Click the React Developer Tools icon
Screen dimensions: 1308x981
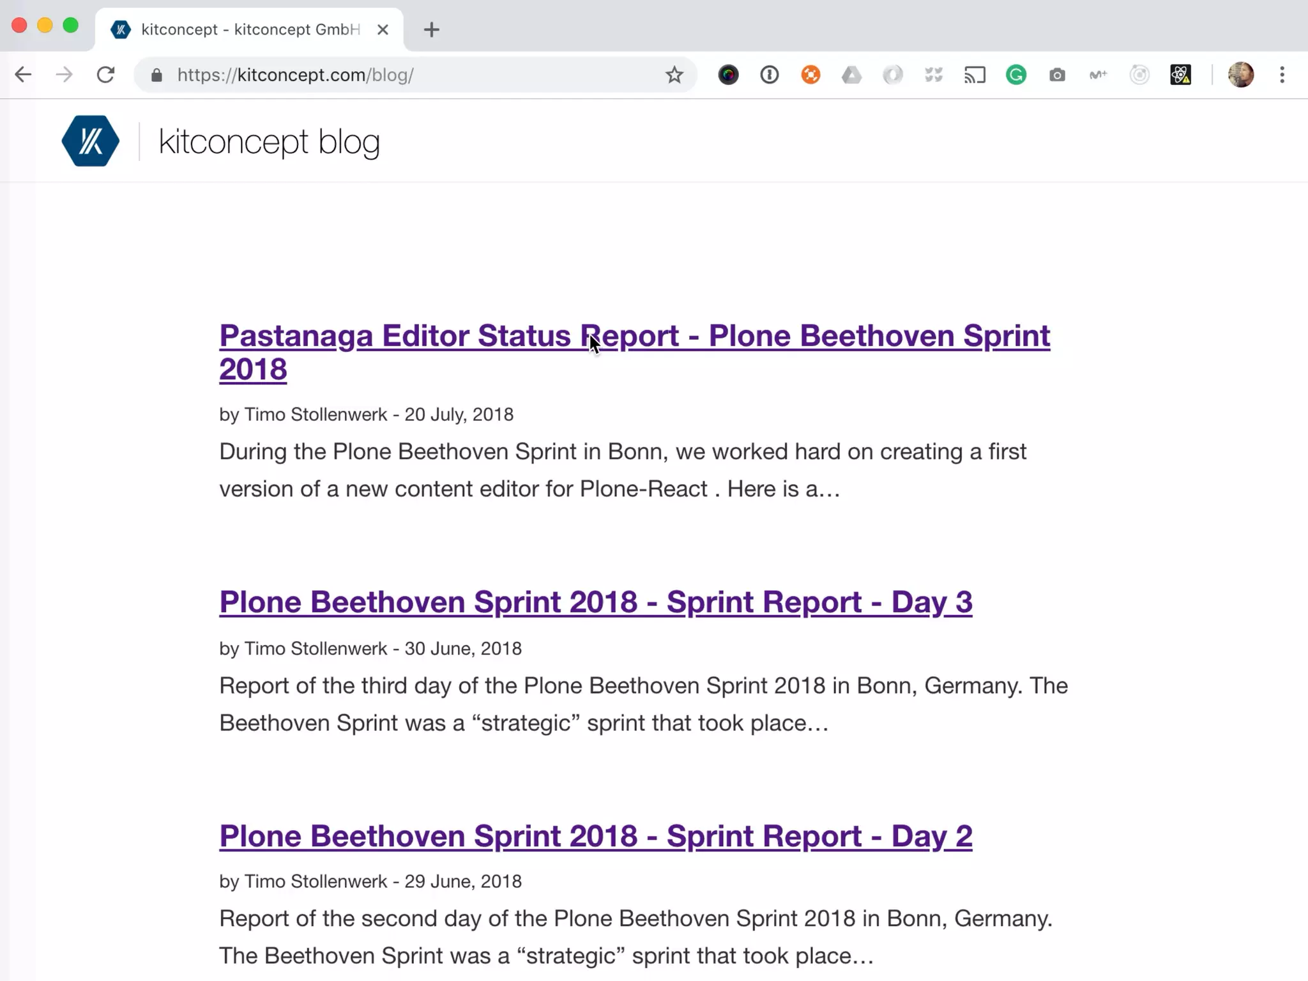(x=1180, y=75)
